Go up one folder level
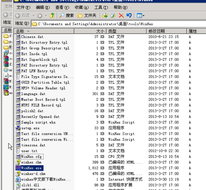The height and width of the screenshot is (190, 206). click(52, 16)
